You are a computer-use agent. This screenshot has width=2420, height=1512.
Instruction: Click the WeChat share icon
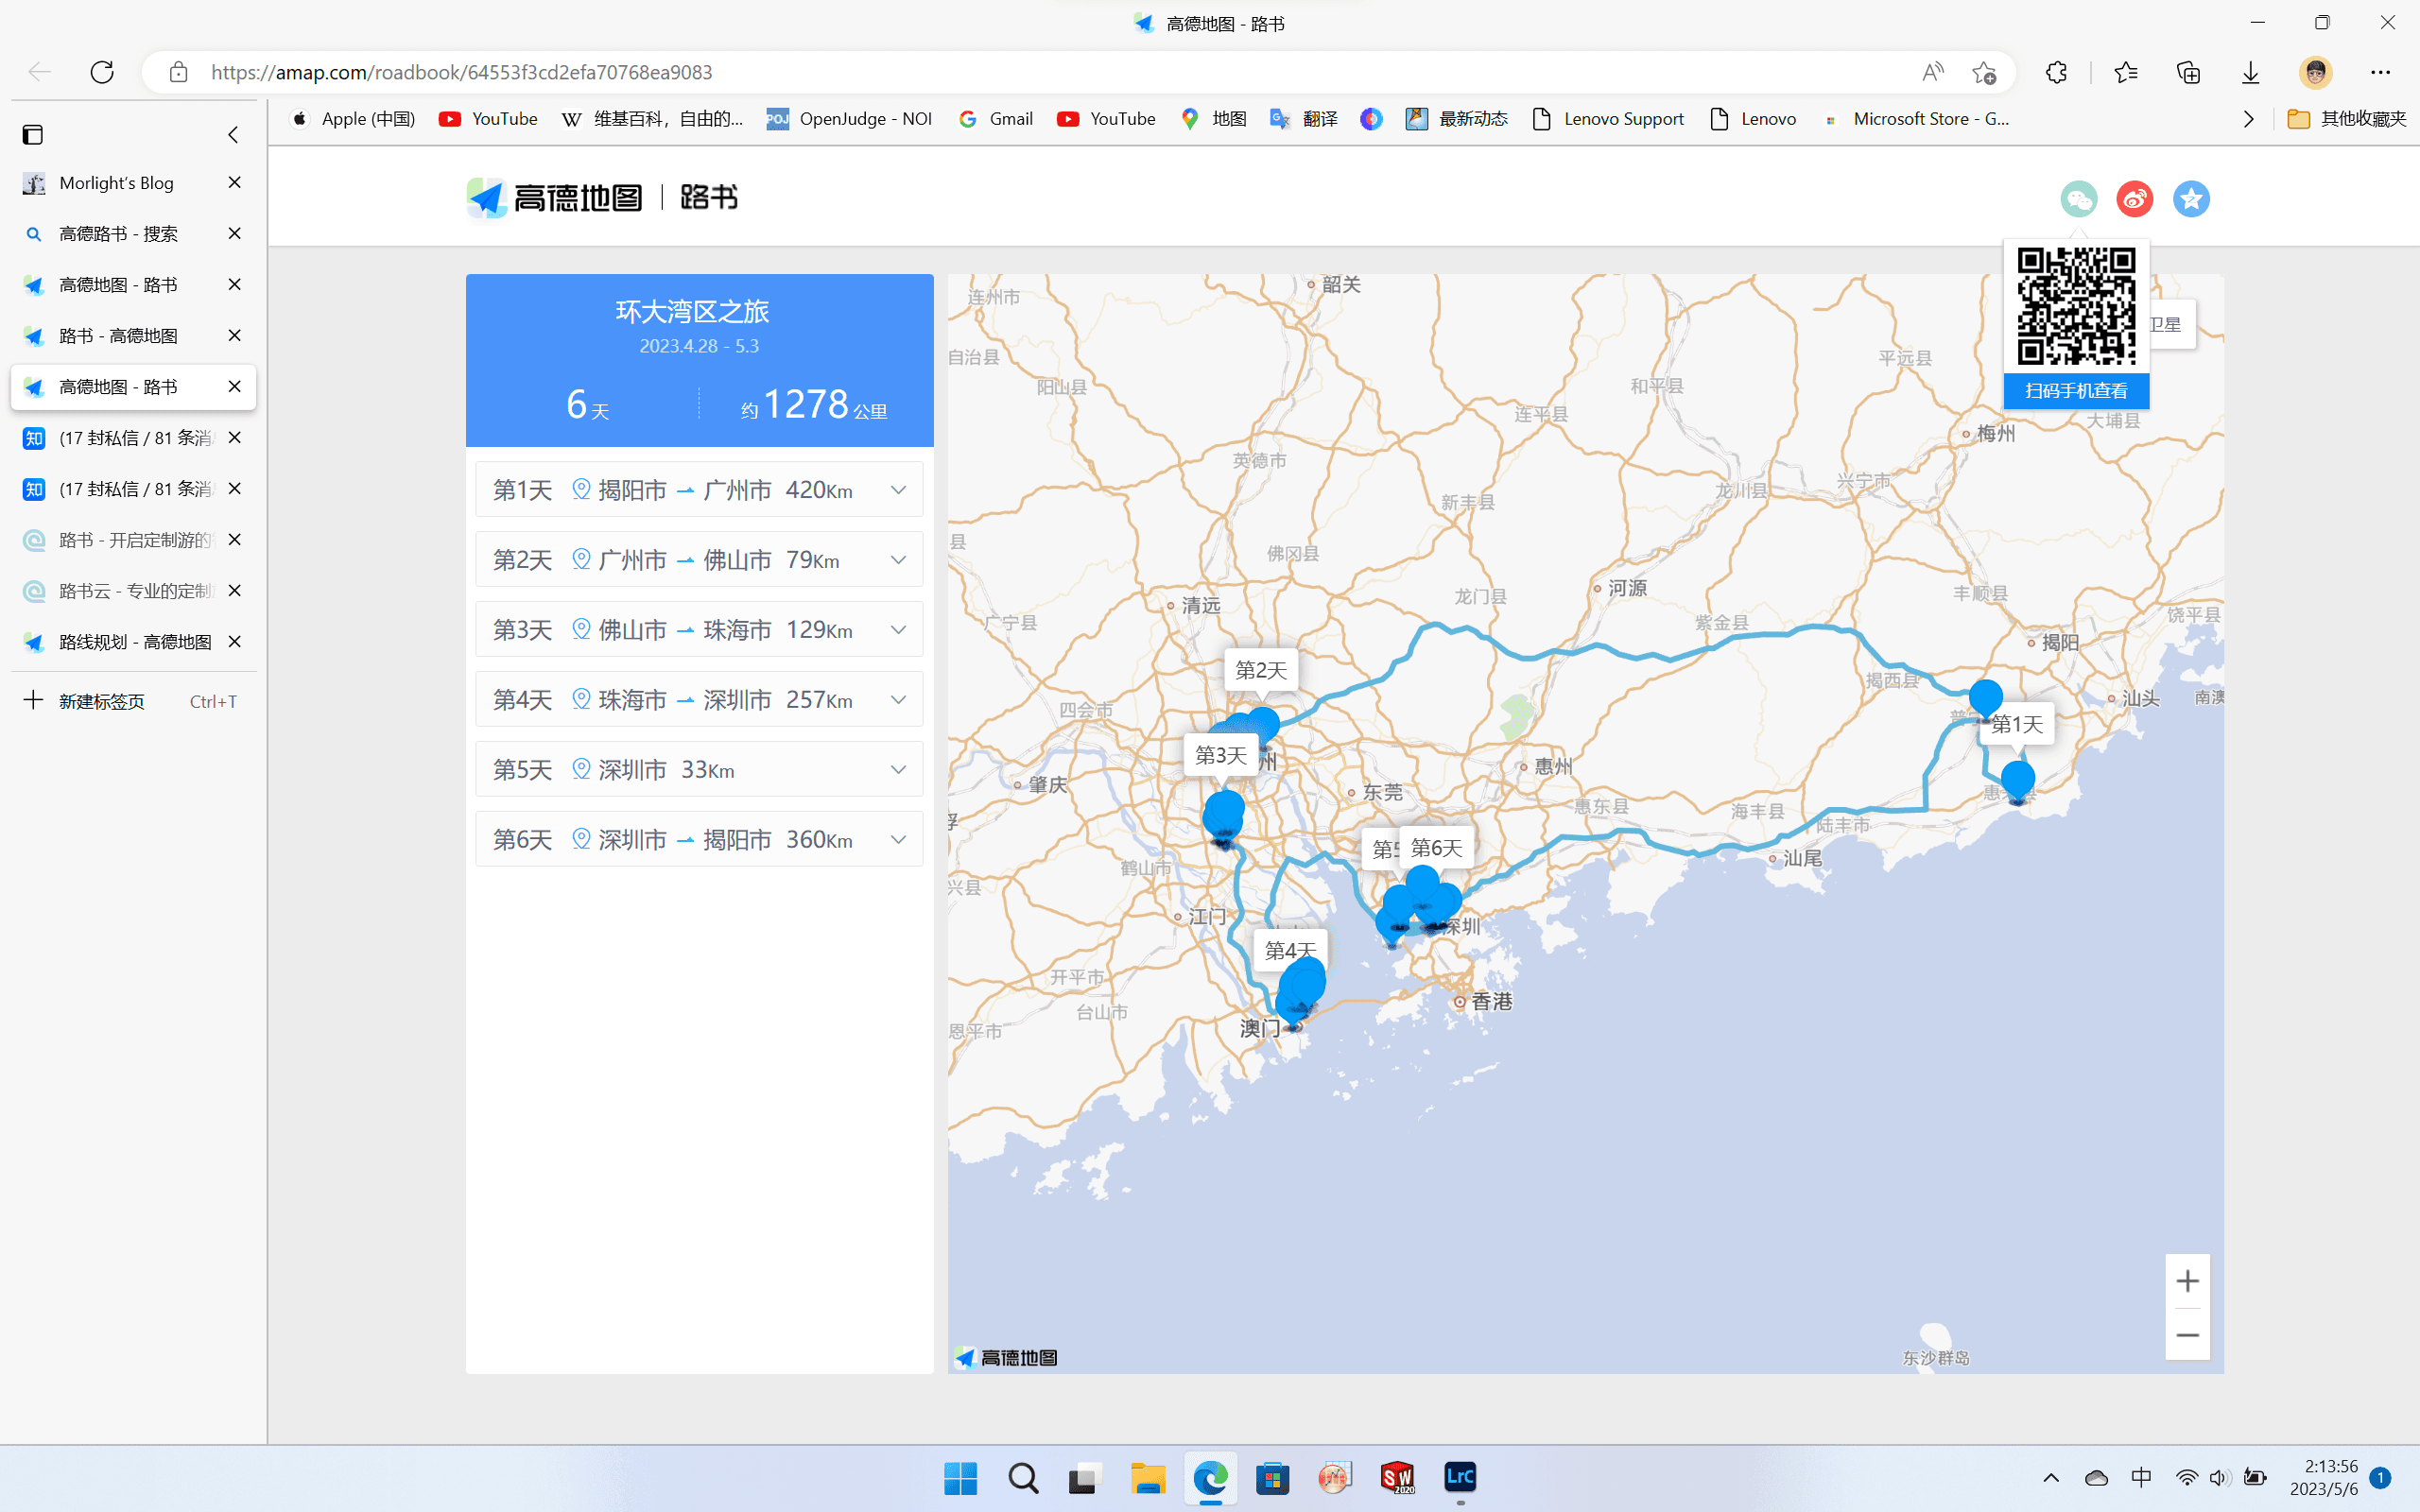[2078, 199]
